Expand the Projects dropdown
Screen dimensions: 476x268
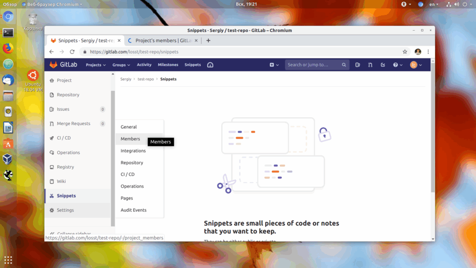tap(96, 65)
